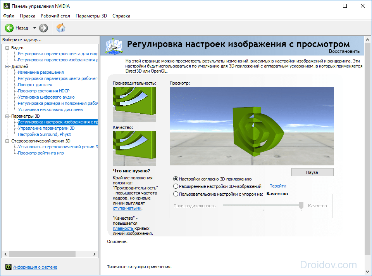Click the Производительность-Качество slider handle
Image resolution: width=372 pixels, height=276 pixels.
click(301, 206)
